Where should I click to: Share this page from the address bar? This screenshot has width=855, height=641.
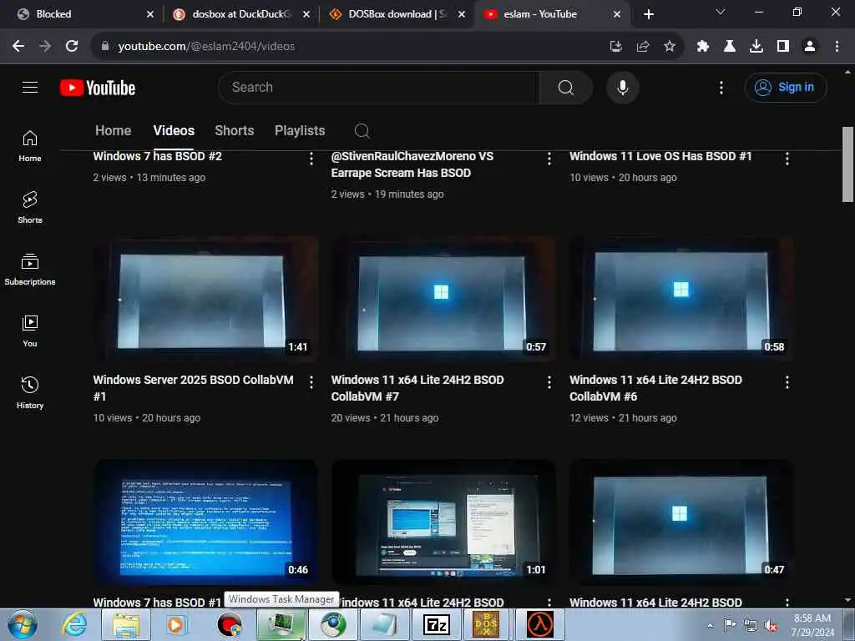[642, 47]
